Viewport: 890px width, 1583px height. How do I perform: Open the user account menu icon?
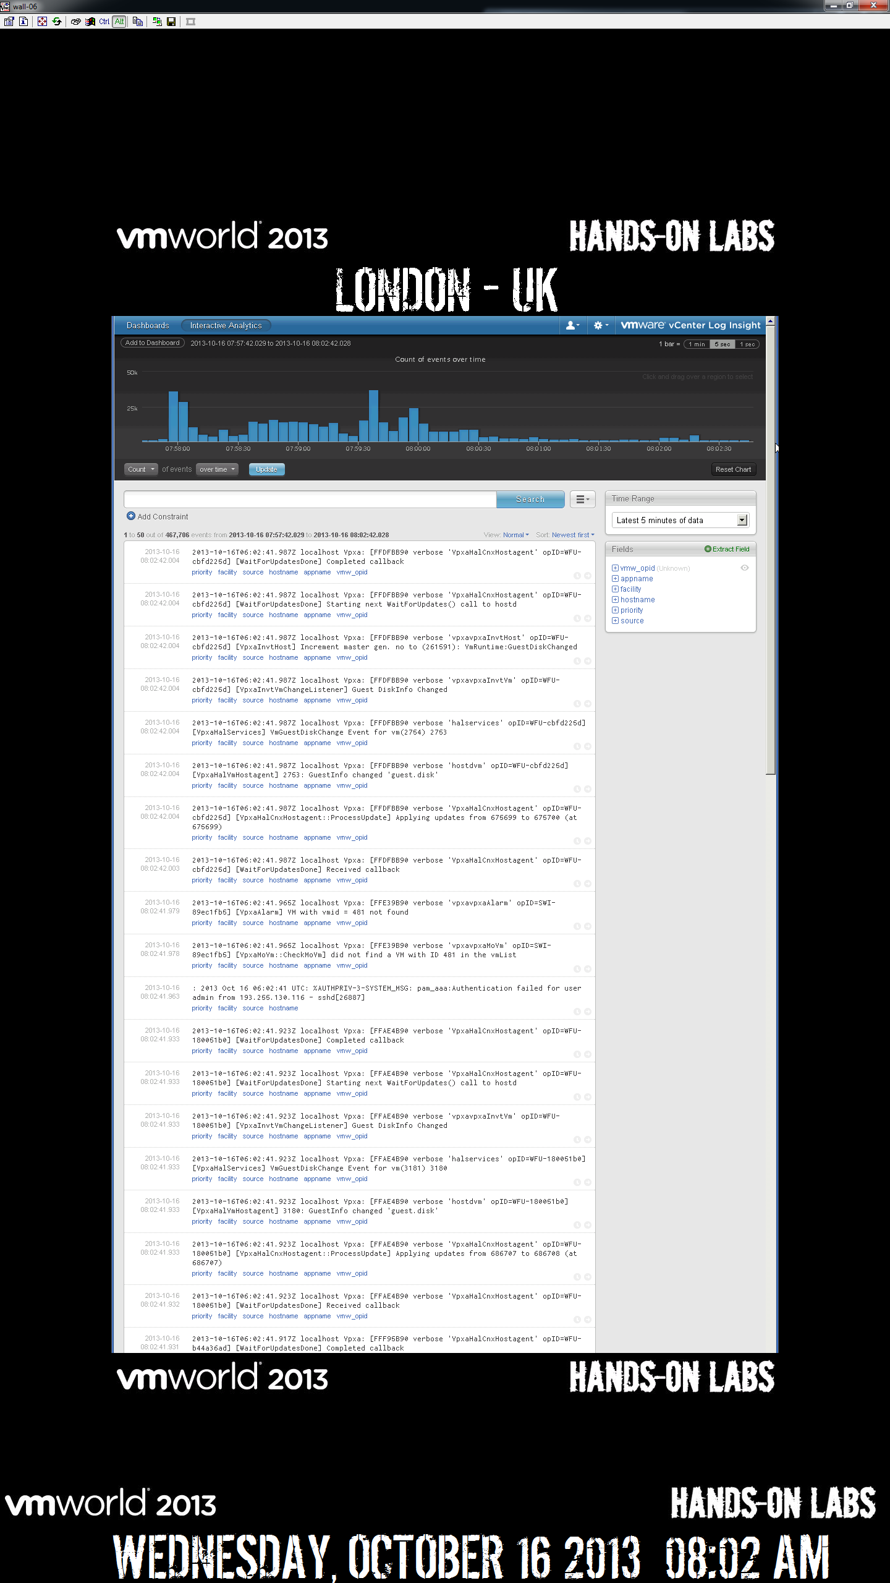(573, 325)
